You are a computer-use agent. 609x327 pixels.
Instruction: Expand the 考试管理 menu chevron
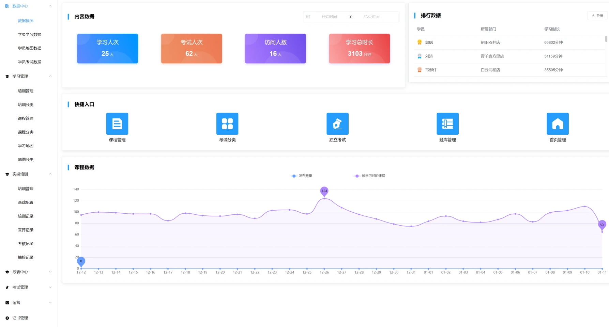pyautogui.click(x=50, y=287)
